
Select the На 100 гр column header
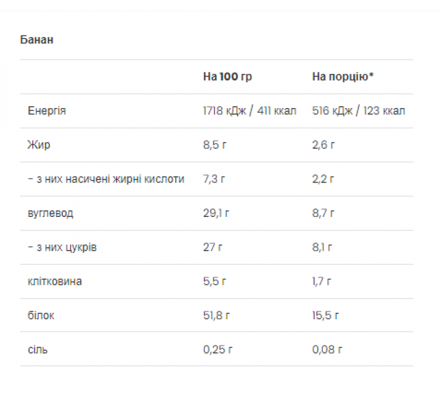point(228,76)
